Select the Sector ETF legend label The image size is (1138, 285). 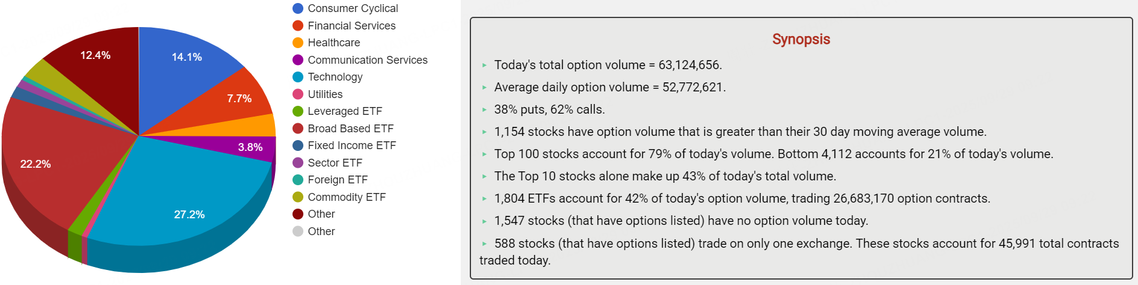click(335, 163)
